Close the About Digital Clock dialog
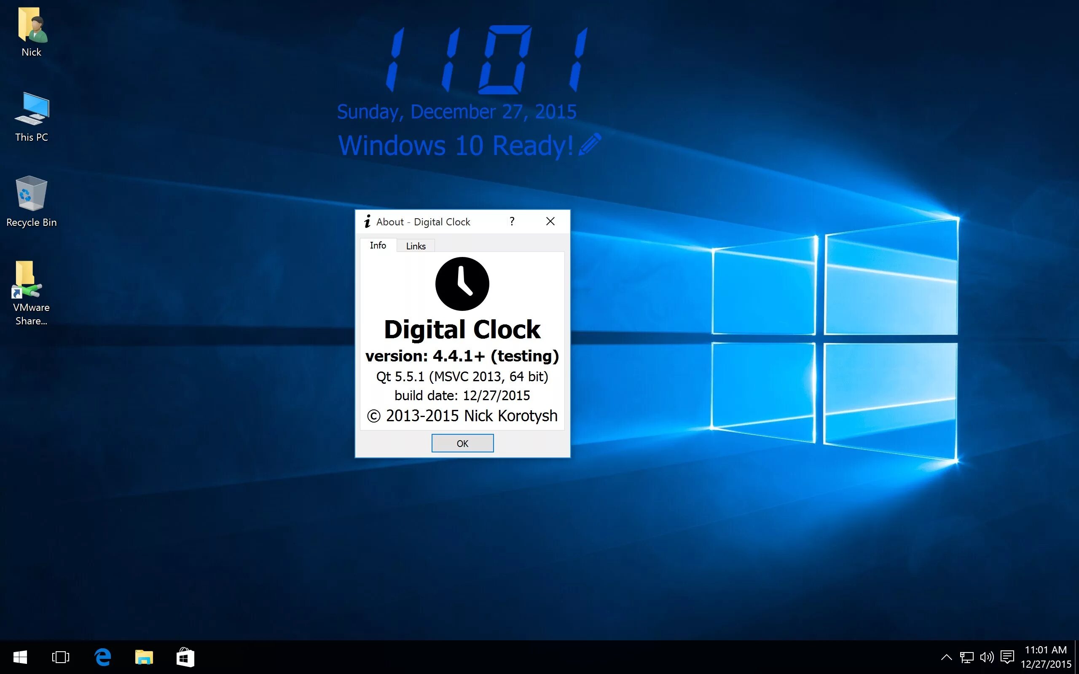Image resolution: width=1079 pixels, height=674 pixels. point(551,221)
